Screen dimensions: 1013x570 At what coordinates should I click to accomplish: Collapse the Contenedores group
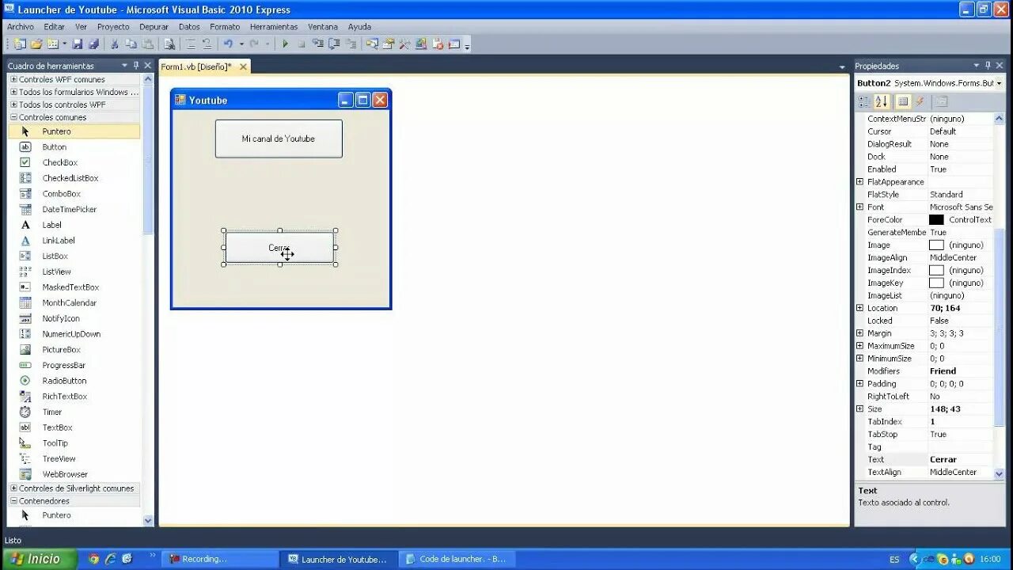click(13, 501)
